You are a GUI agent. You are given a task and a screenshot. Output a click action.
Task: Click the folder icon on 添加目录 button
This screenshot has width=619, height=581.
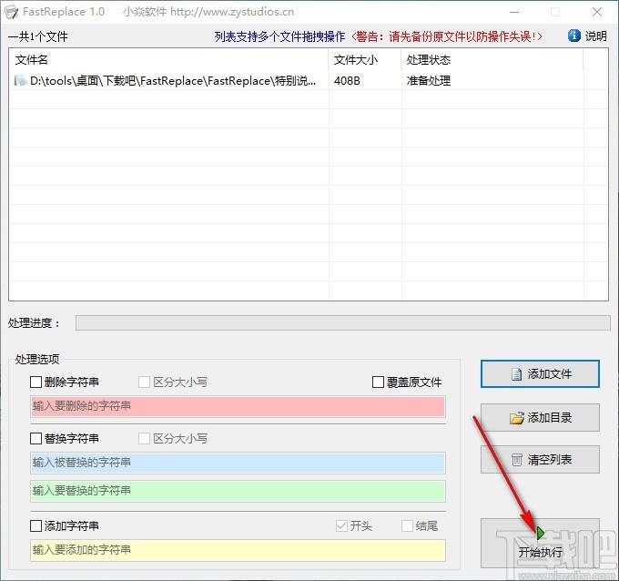point(516,418)
